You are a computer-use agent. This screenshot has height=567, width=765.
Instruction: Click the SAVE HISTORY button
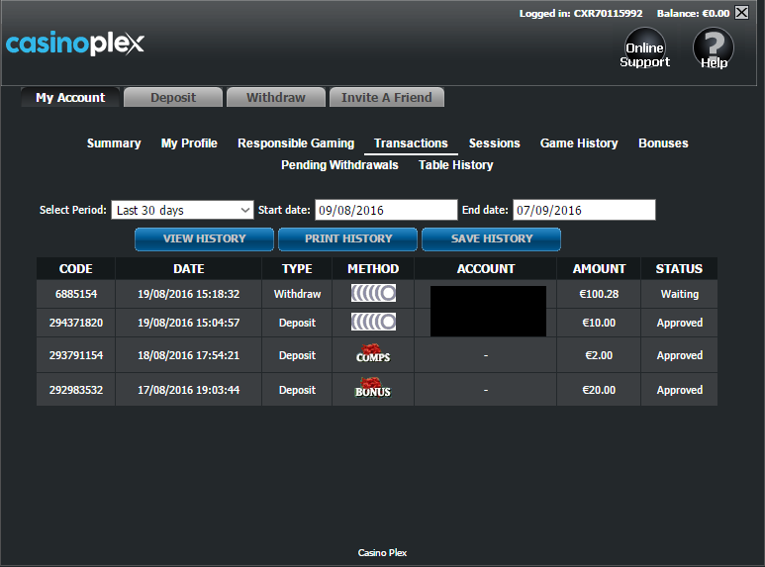[491, 239]
